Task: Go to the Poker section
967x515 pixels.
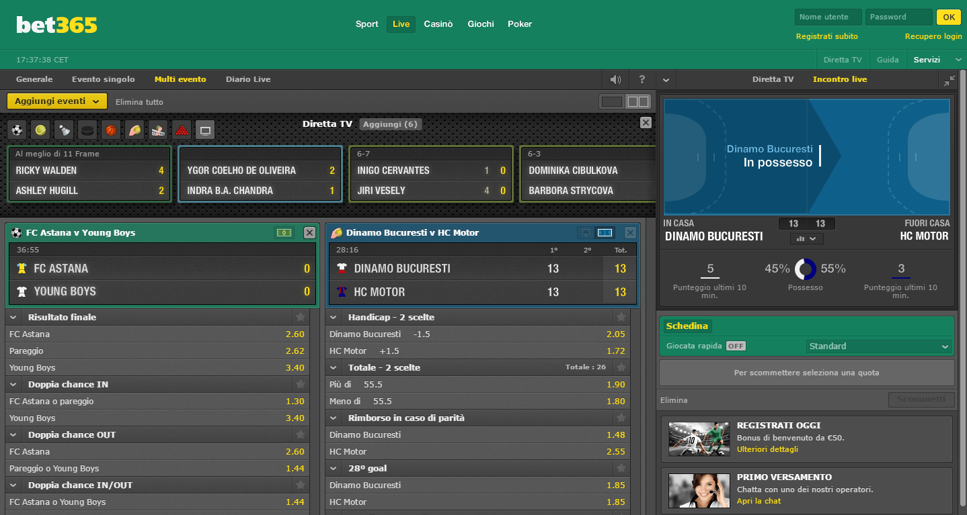Action: (x=520, y=24)
